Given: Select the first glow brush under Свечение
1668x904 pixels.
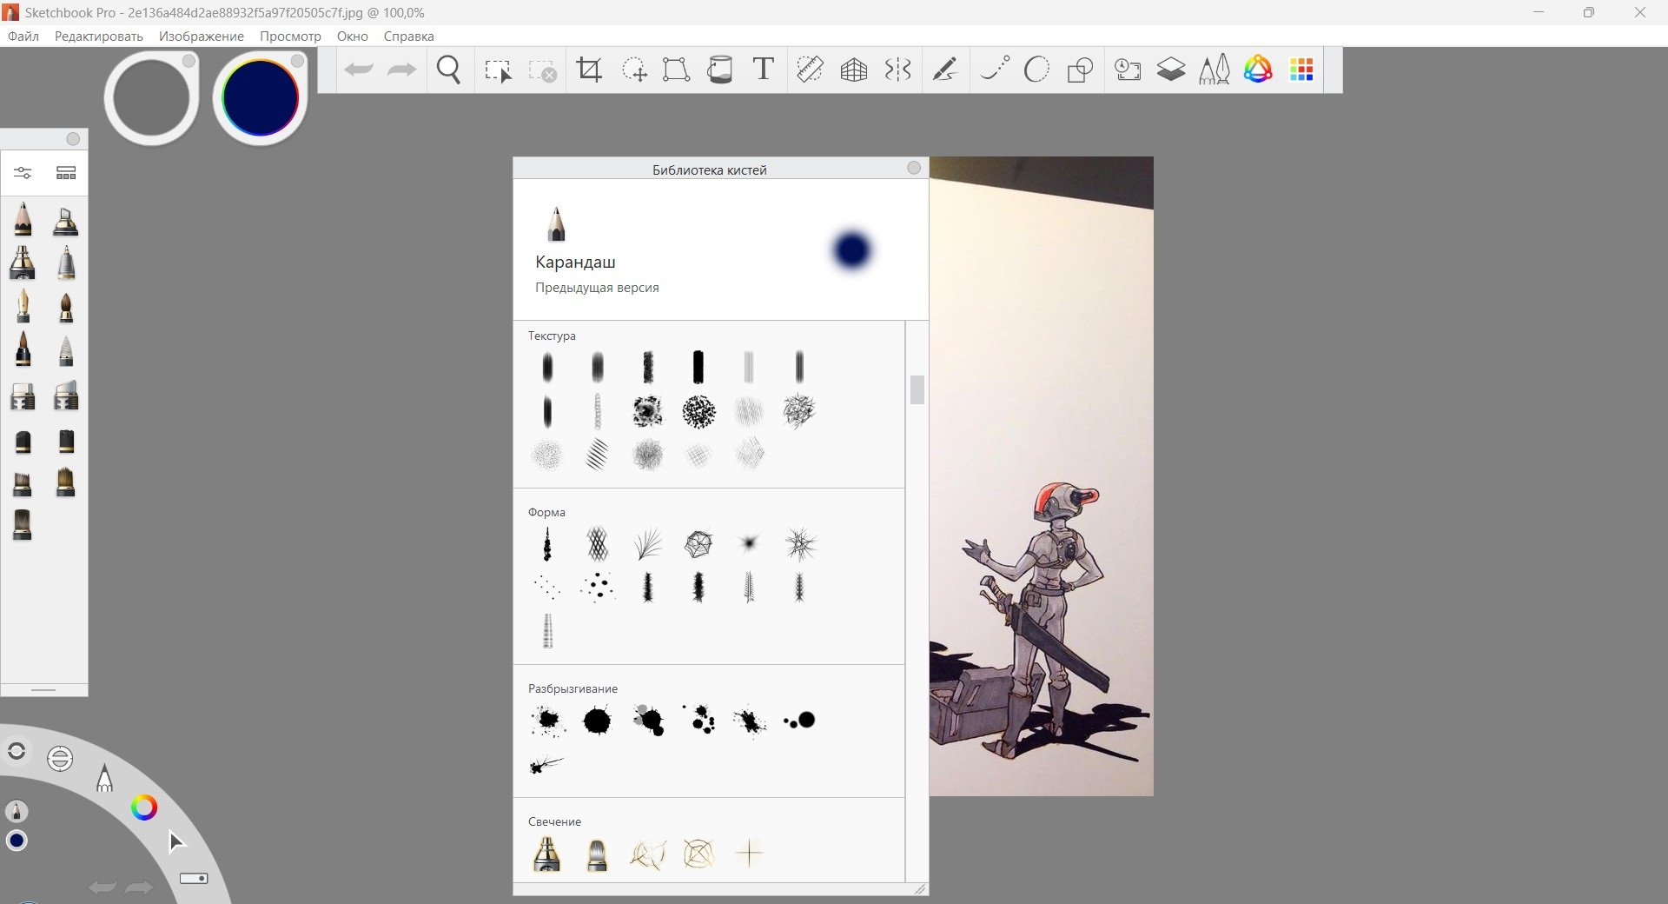Looking at the screenshot, I should pyautogui.click(x=546, y=854).
